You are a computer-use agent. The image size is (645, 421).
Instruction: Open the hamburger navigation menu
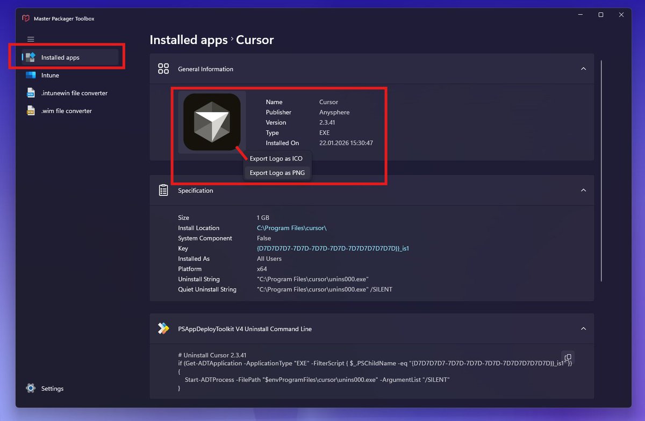pos(31,39)
